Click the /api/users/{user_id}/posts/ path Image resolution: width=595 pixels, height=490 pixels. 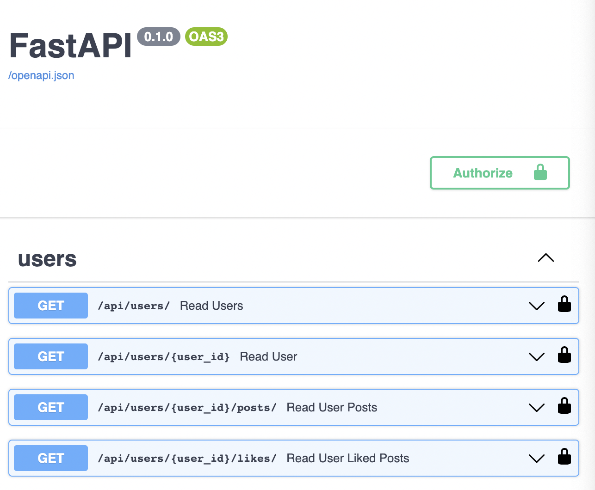[x=187, y=408]
